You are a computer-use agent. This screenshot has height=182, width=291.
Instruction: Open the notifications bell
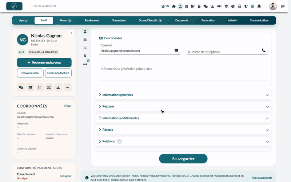click(259, 6)
